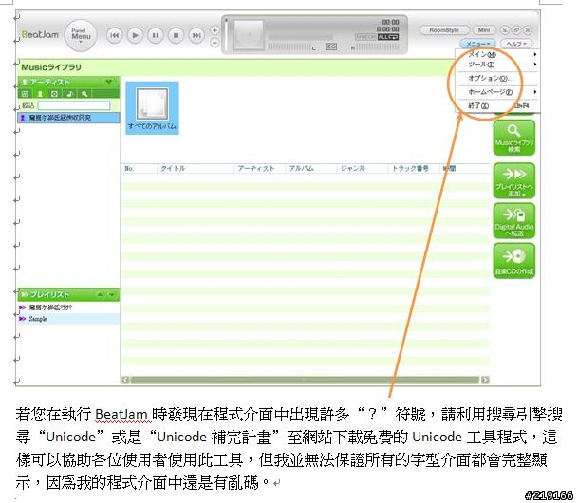Start playback with the Play button
The image size is (578, 503).
coord(135,35)
